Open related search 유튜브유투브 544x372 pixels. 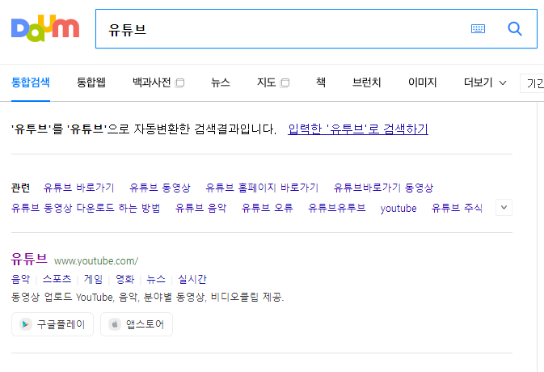coord(337,208)
